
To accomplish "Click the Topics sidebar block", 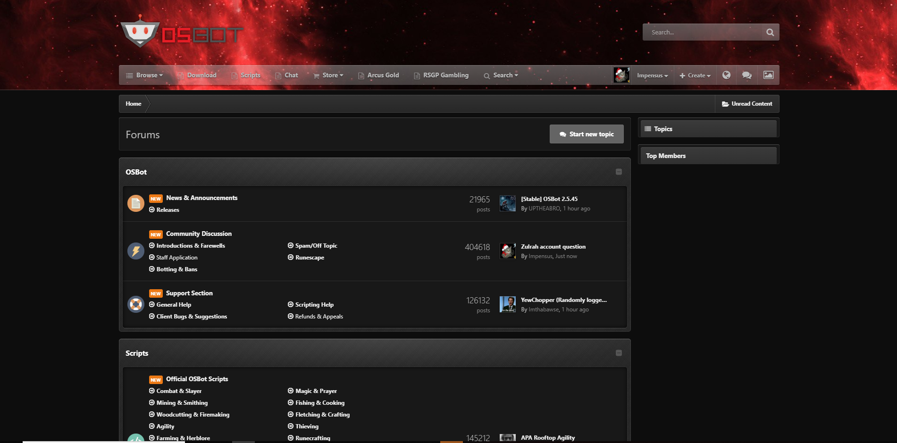I will [708, 129].
